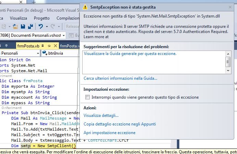Switch to the active frmPosta.vb tab
The image size is (237, 154).
pyautogui.click(x=28, y=46)
